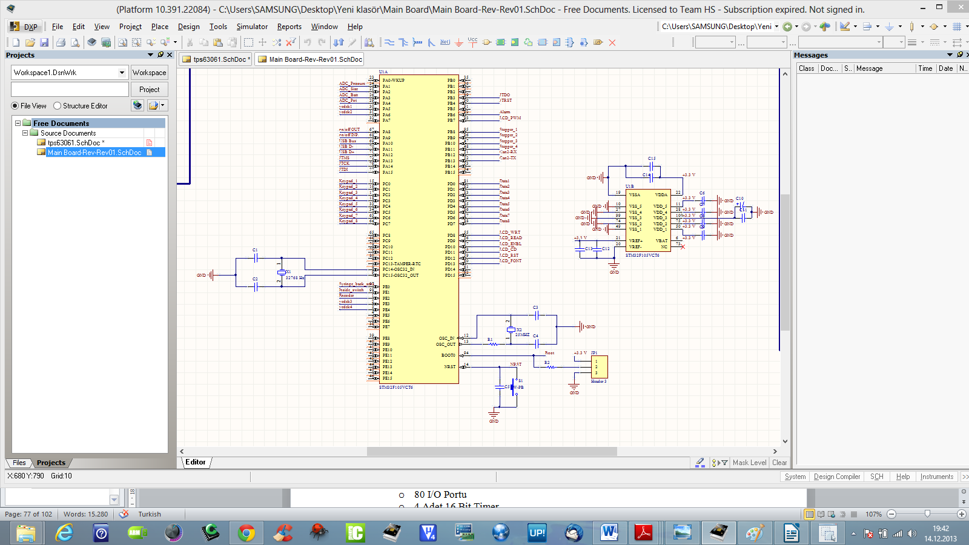Image resolution: width=969 pixels, height=545 pixels.
Task: Click the project name input field
Action: tap(70, 90)
